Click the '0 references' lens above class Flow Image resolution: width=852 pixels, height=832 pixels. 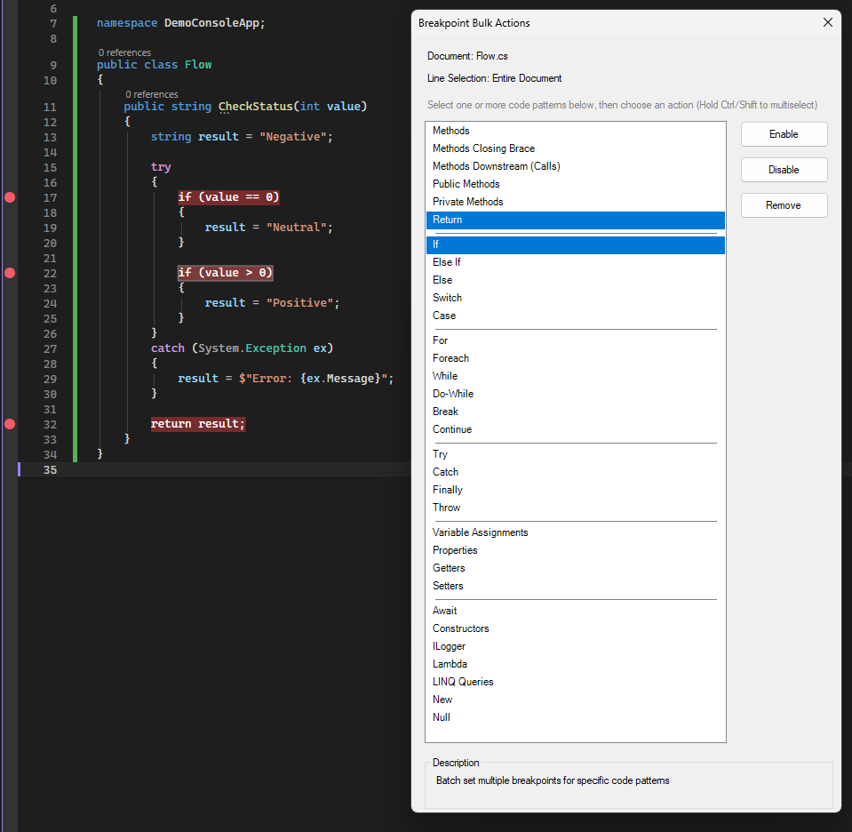tap(124, 52)
